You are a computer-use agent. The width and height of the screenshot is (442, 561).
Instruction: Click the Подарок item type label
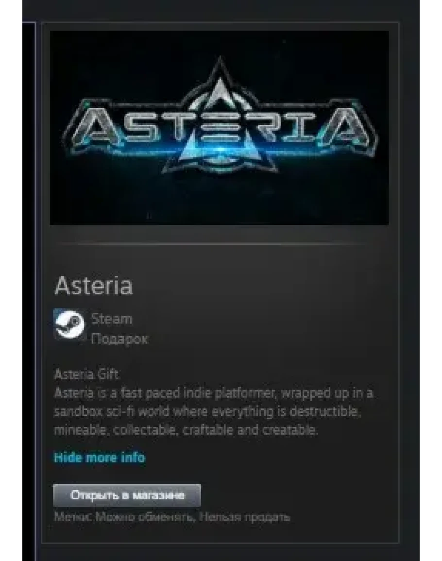pos(119,339)
